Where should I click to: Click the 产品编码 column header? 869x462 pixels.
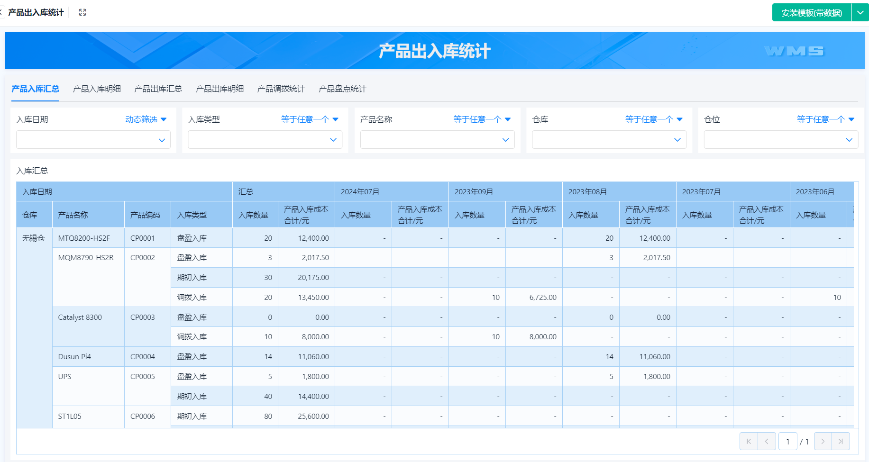click(x=147, y=215)
